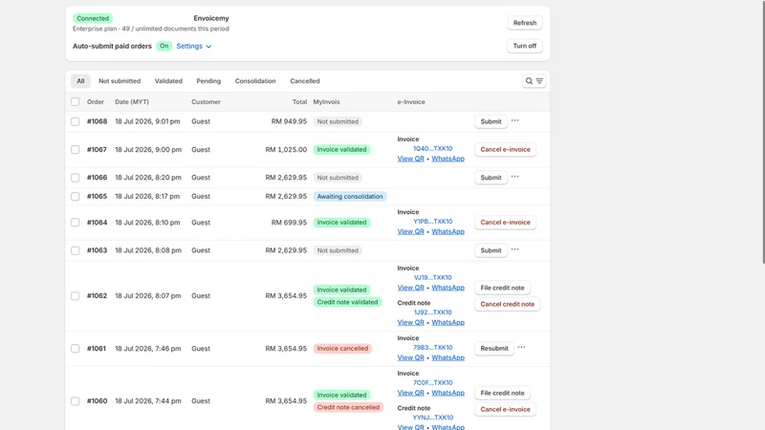Share order #1061 invoice via WhatsApp
This screenshot has width=765, height=430.
coord(448,357)
